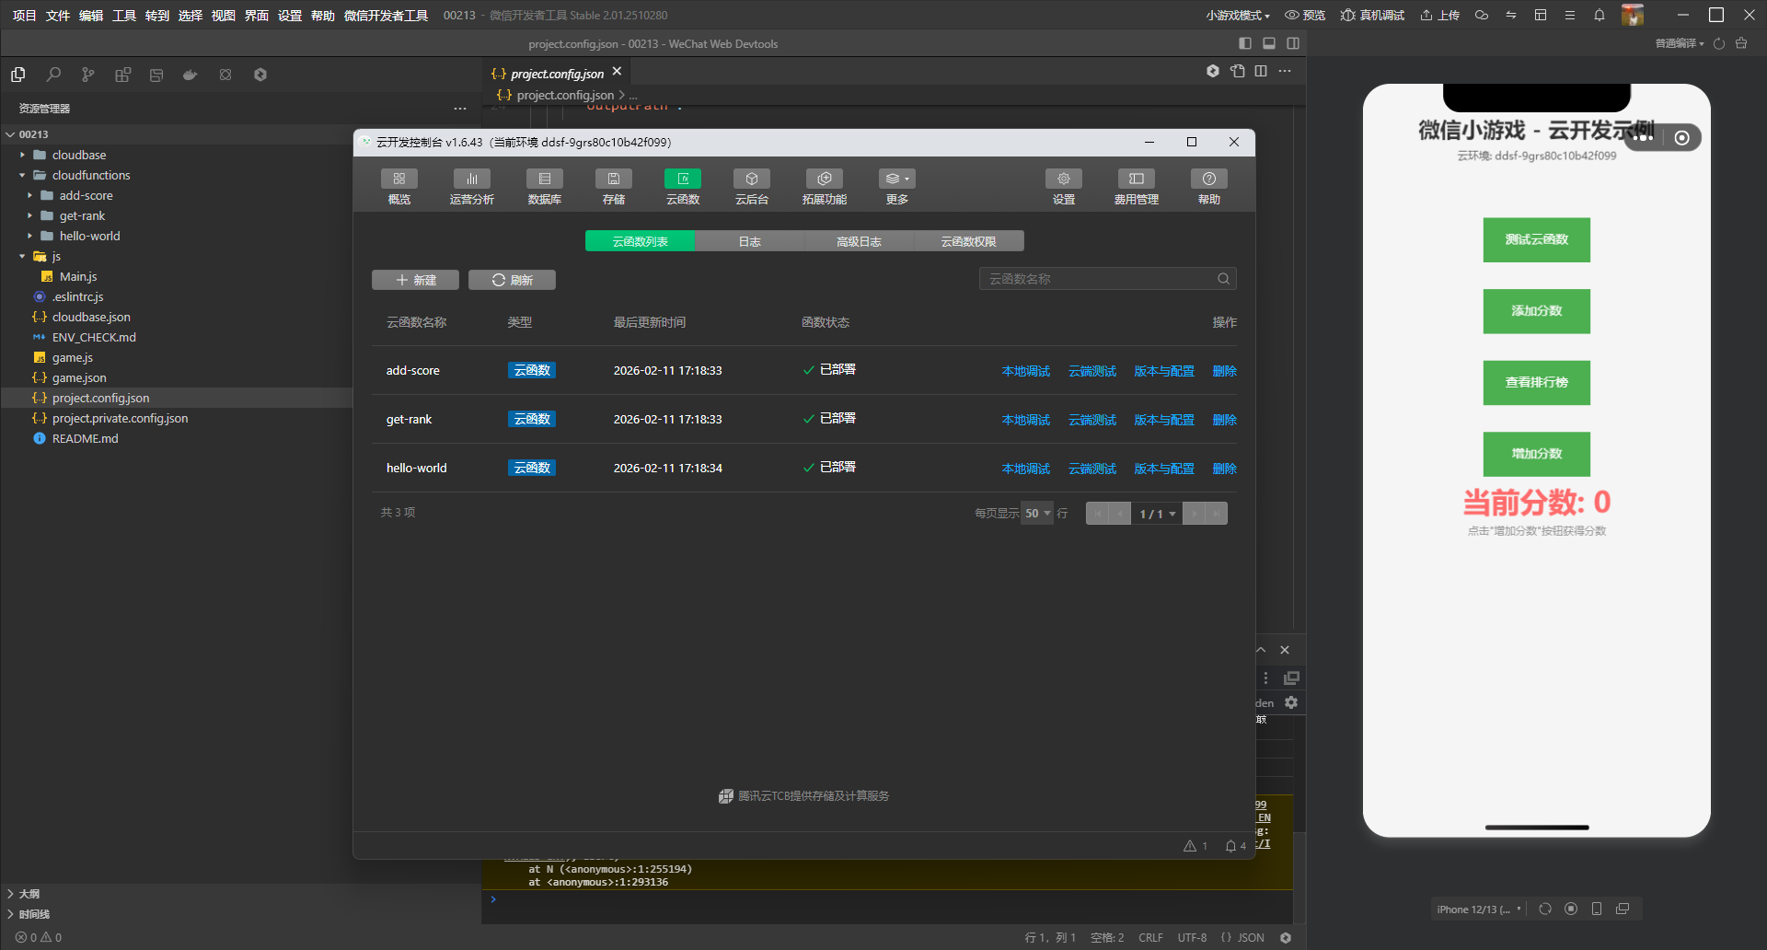1767x950 pixels.
Task: Open the Docker whale icon in activity bar
Action: pyautogui.click(x=191, y=75)
